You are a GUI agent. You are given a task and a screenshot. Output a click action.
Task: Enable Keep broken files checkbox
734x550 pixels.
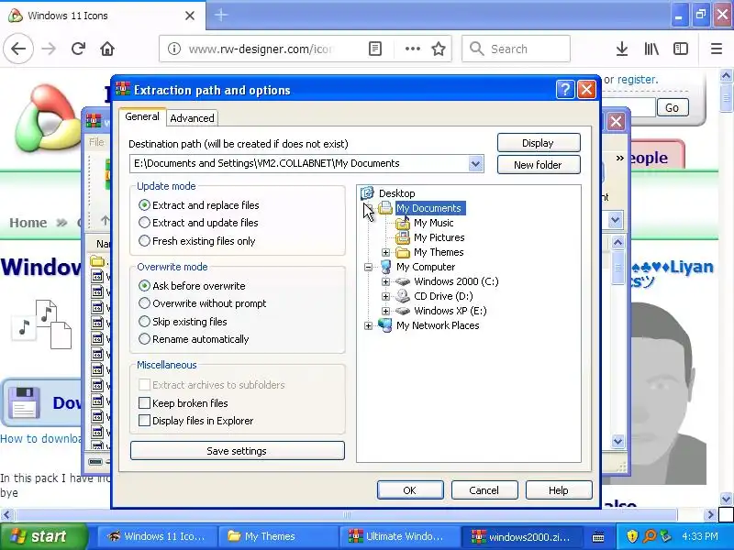(145, 403)
